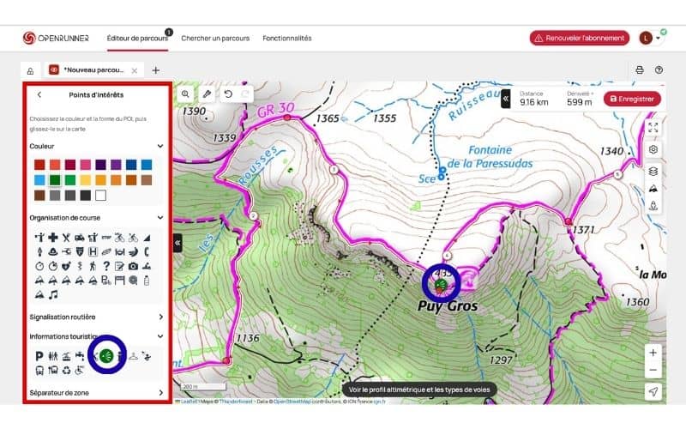Expand the Signalisation routière section
Screen dimensions: 686x429
(x=159, y=317)
